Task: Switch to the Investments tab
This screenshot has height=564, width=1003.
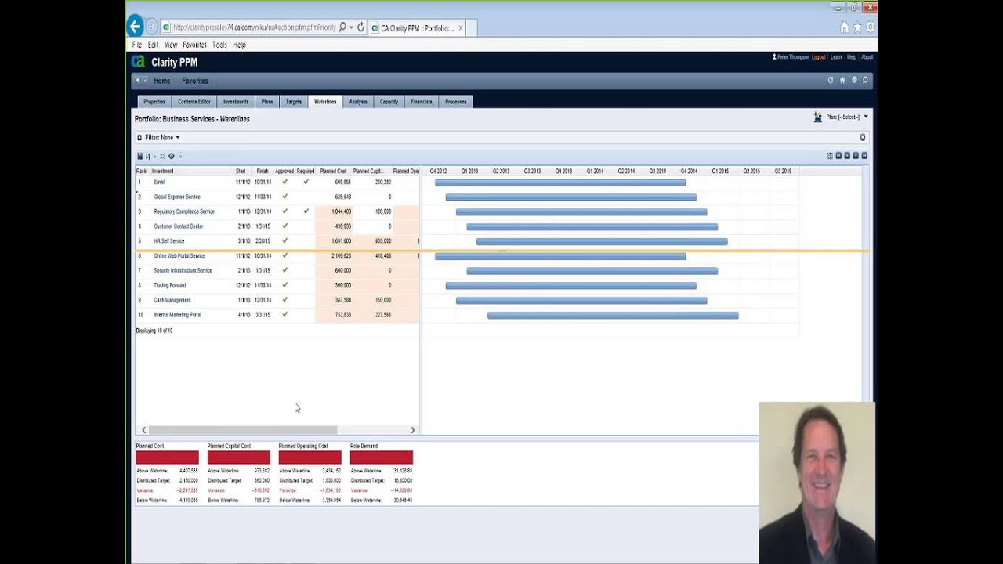Action: (236, 102)
